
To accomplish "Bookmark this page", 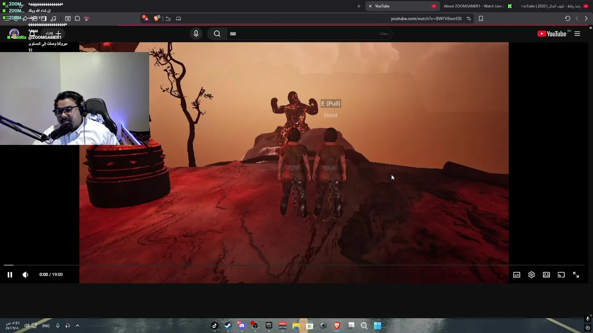I will click(x=480, y=18).
